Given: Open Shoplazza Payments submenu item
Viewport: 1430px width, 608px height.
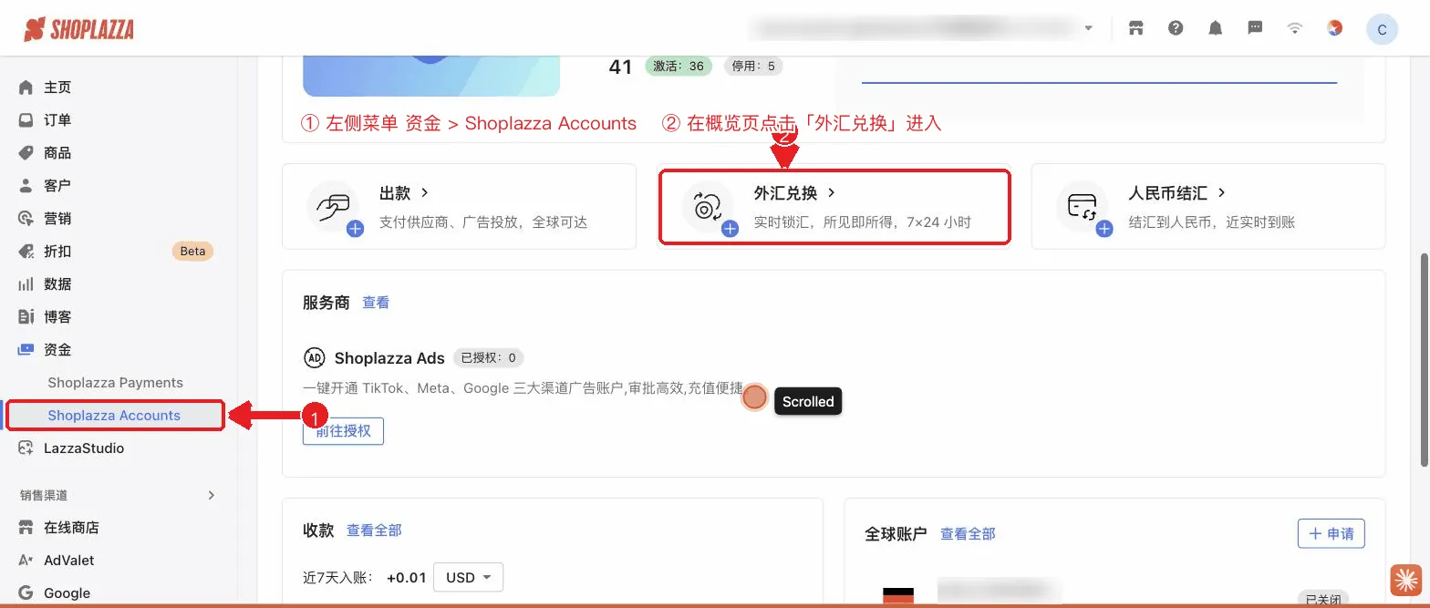Looking at the screenshot, I should click(x=115, y=383).
